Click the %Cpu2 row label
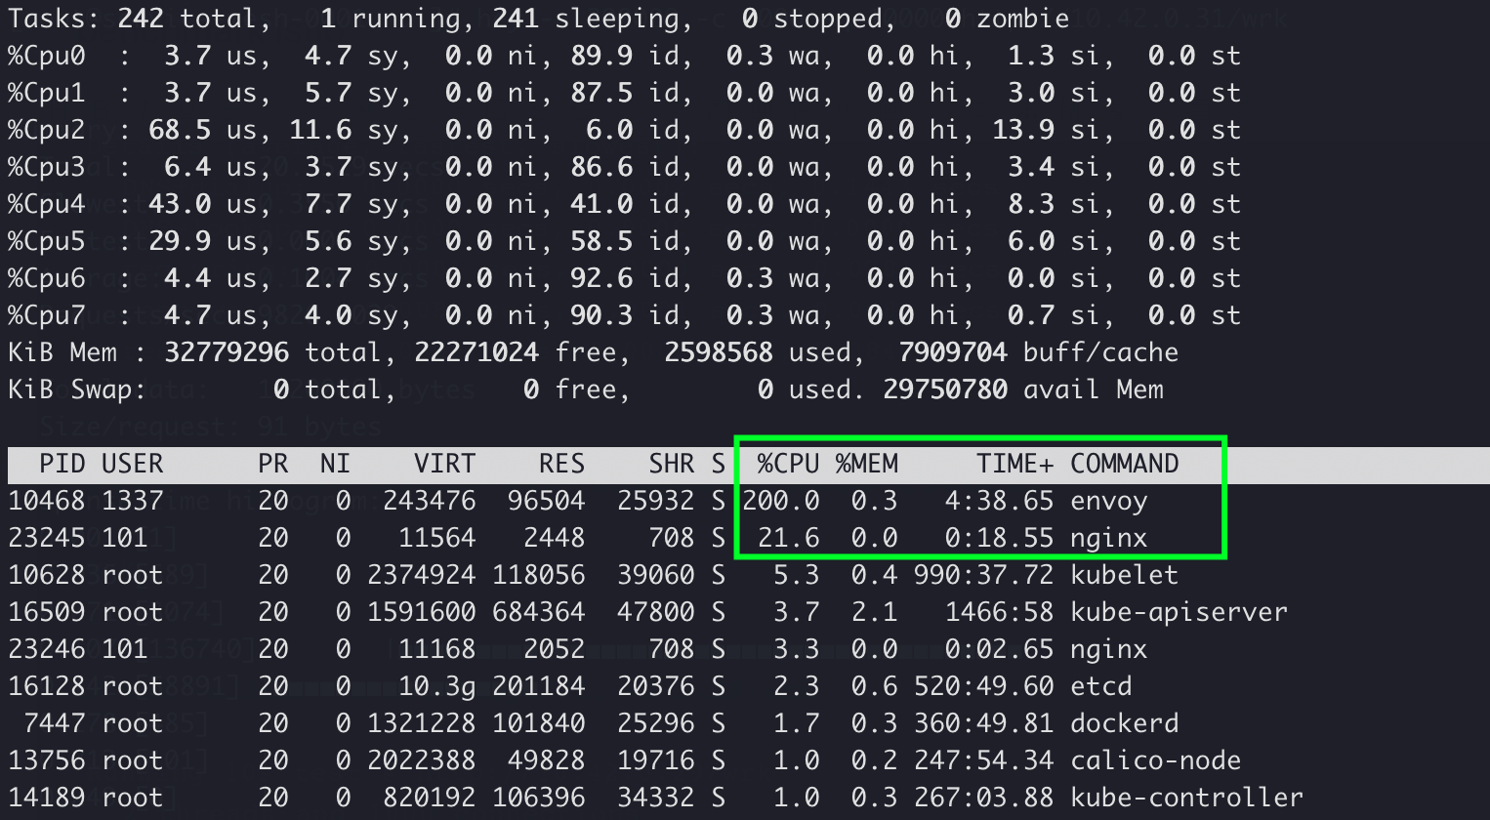 (47, 130)
